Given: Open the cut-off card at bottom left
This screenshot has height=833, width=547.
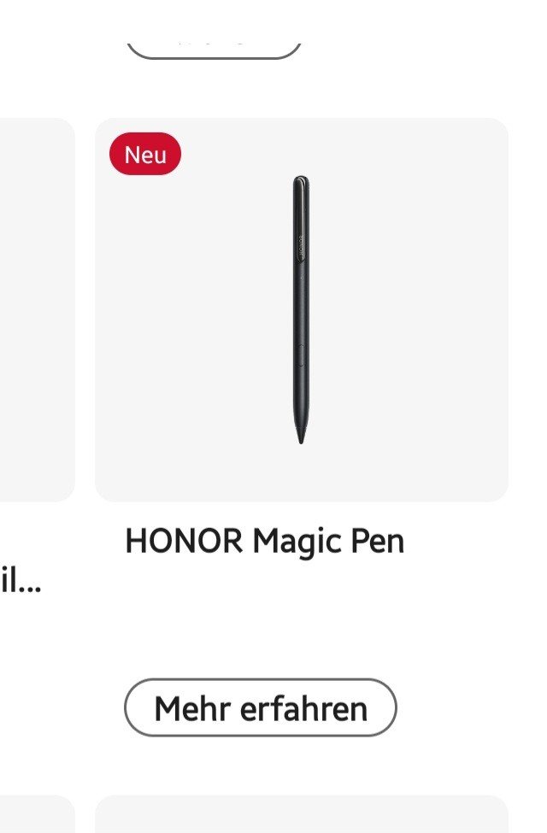Looking at the screenshot, I should 38,814.
